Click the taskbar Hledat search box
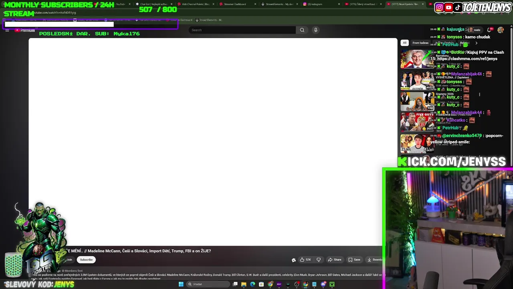This screenshot has width=513, height=289. point(208,284)
